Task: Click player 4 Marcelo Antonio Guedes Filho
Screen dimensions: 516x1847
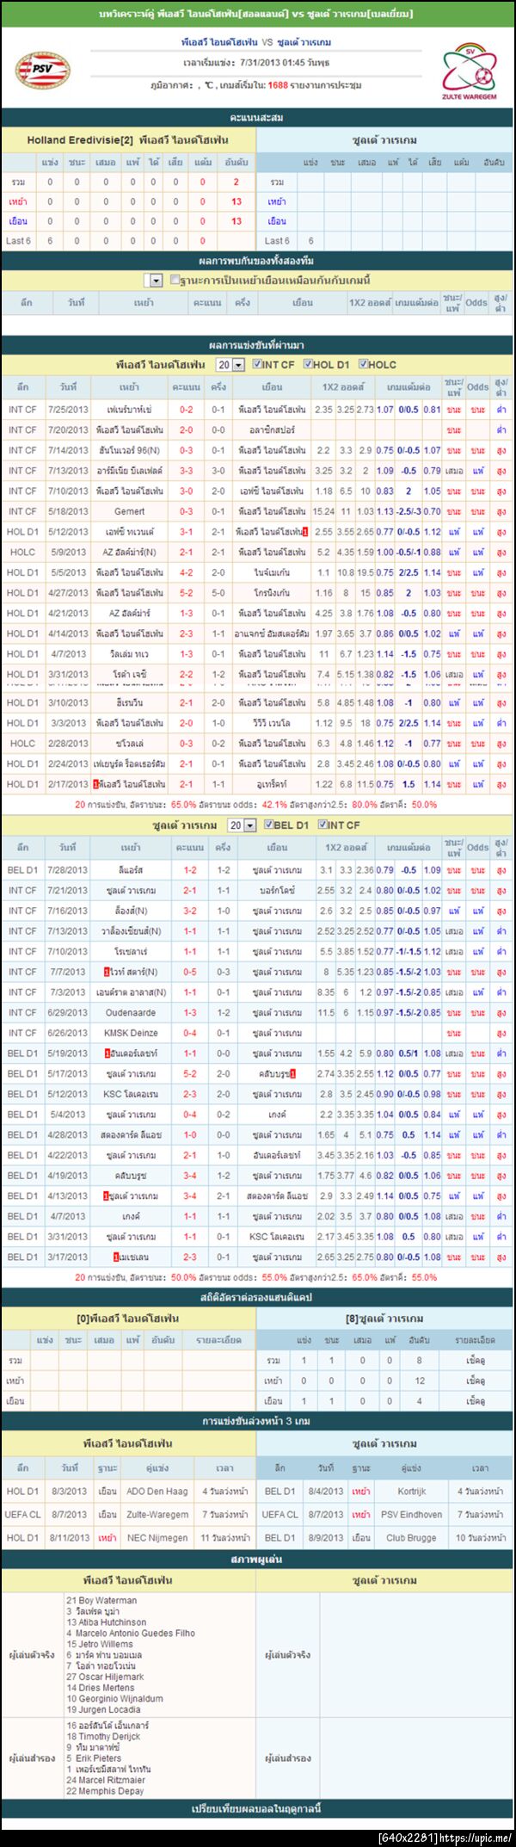Action: click(131, 1633)
